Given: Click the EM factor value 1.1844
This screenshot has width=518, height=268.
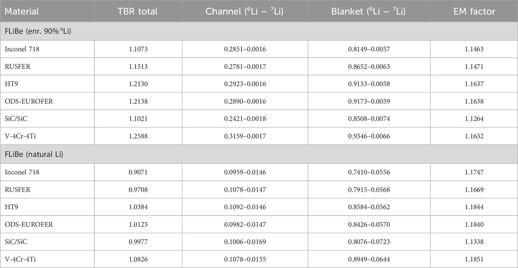Looking at the screenshot, I should click(x=473, y=207).
